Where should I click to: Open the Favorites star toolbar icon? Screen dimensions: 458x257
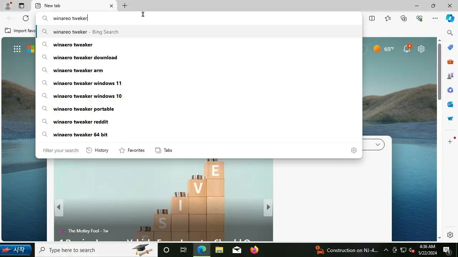point(388,18)
